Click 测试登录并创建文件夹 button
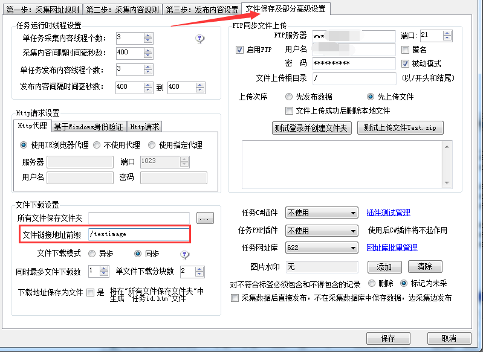 point(311,127)
